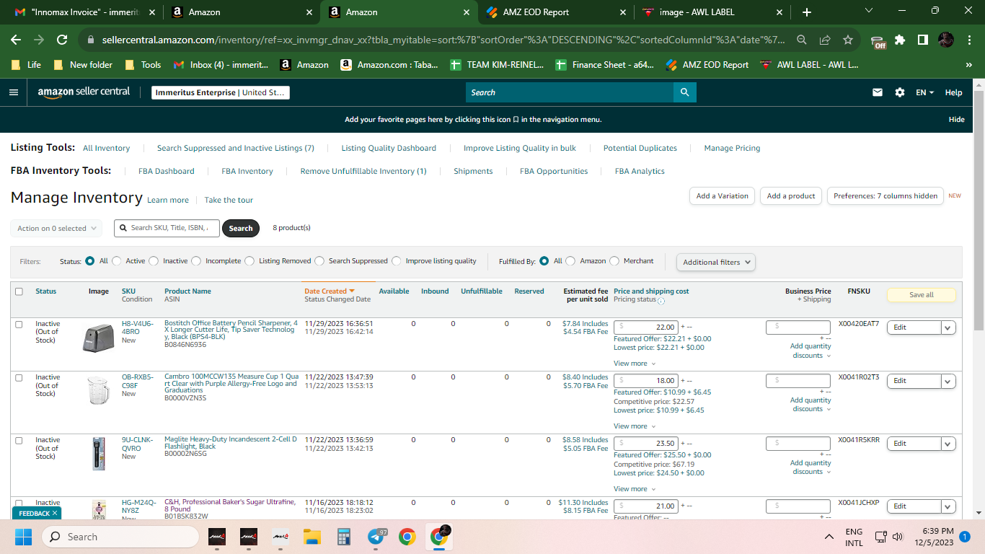This screenshot has height=554, width=985.
Task: Open the Edit dropdown arrow for SKU H8-V4U6-4BRO
Action: [948, 327]
